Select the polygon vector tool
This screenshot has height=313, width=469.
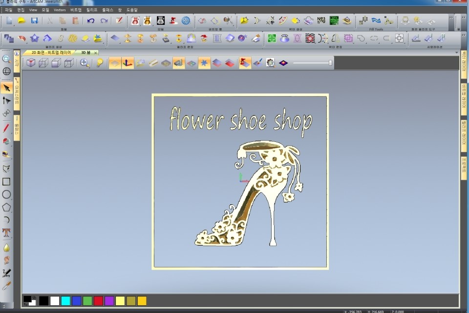point(6,207)
